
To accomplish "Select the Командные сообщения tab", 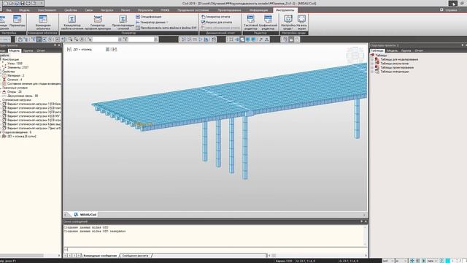I will click(x=100, y=256).
